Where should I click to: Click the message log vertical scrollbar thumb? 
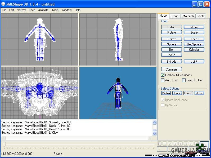click(155, 130)
